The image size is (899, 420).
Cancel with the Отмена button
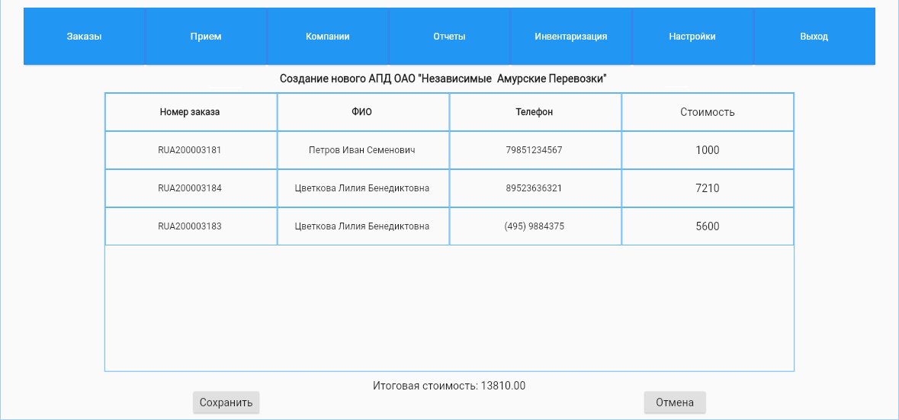pos(675,402)
